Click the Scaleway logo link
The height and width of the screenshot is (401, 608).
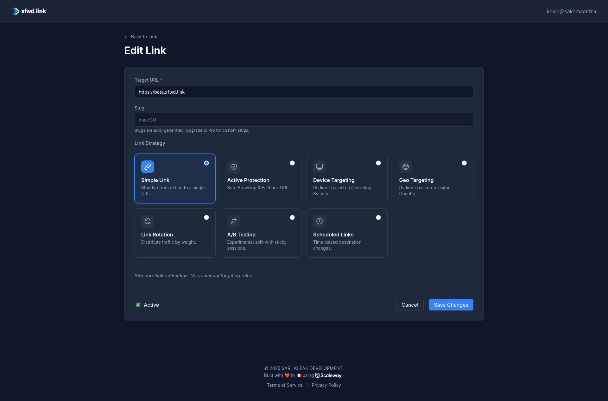click(328, 375)
